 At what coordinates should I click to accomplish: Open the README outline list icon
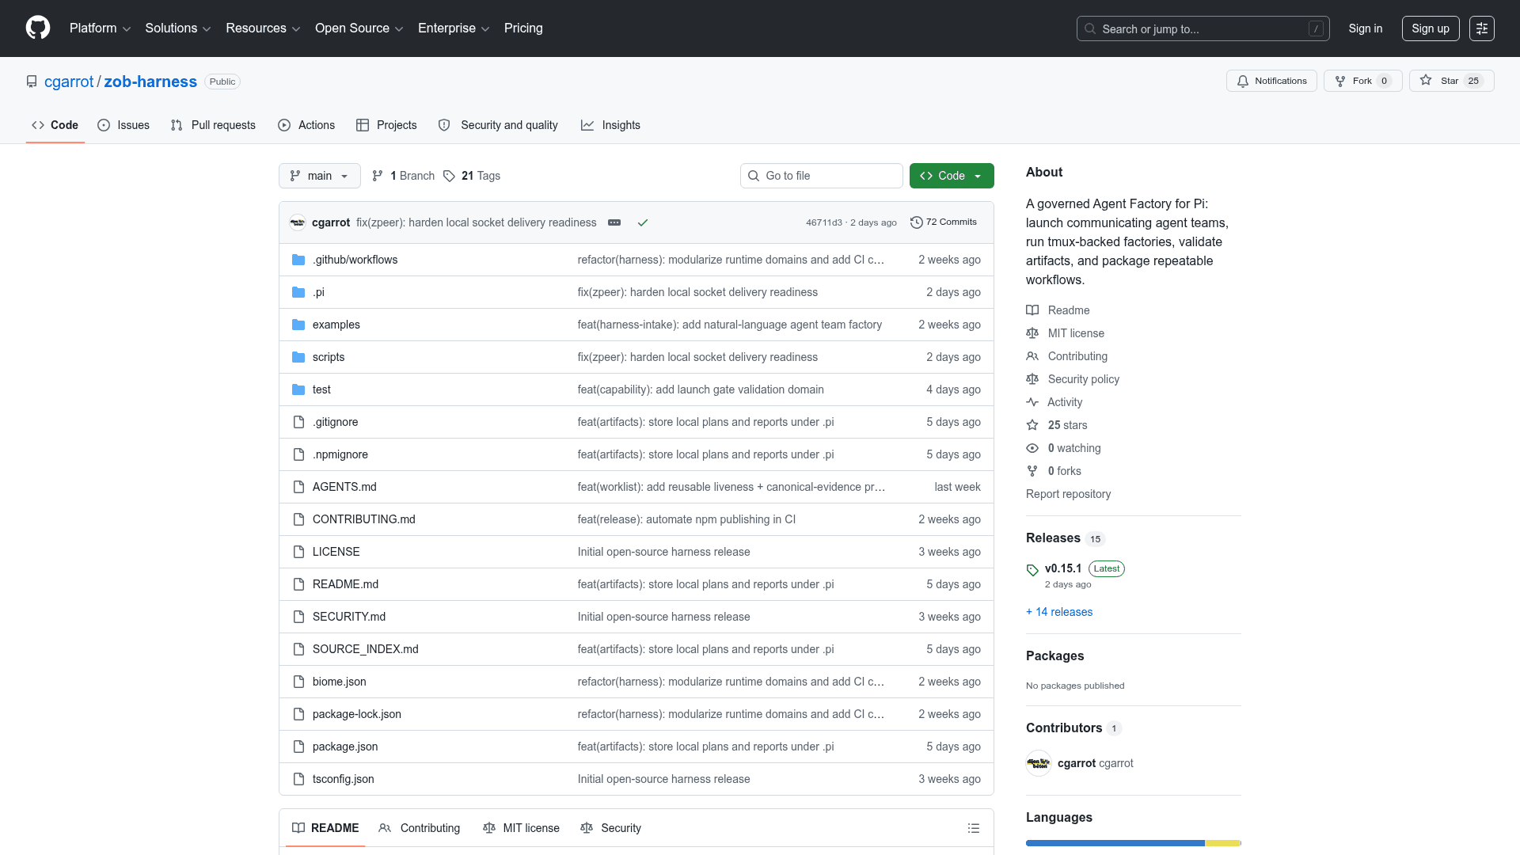coord(974,828)
